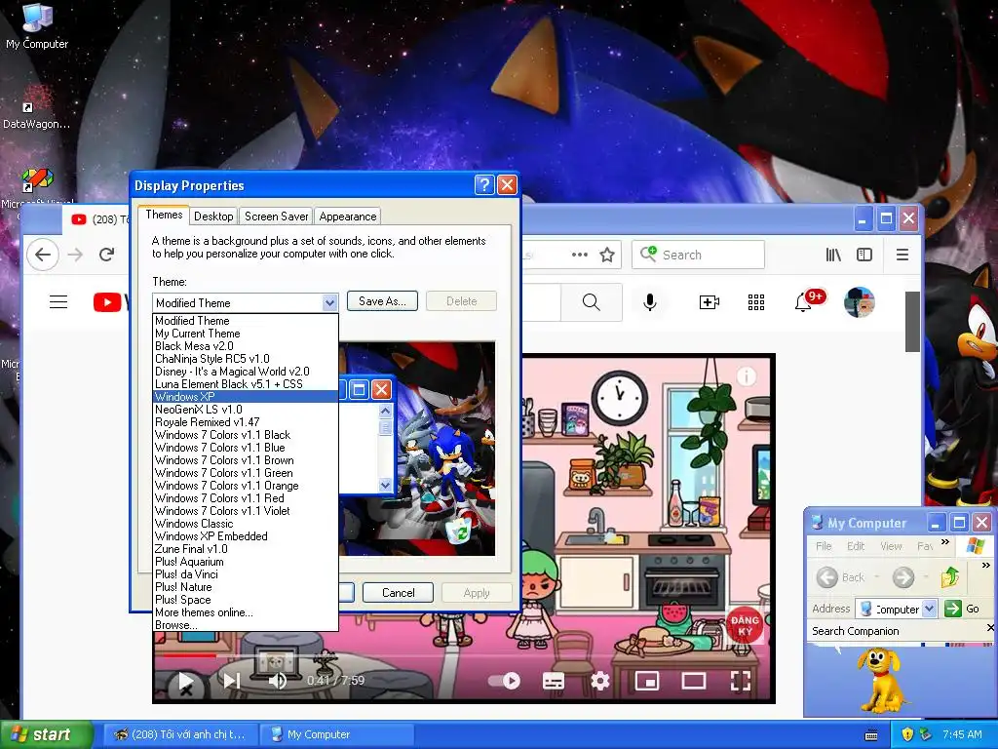Switch to the Appearance tab
The width and height of the screenshot is (998, 749).
pos(348,216)
